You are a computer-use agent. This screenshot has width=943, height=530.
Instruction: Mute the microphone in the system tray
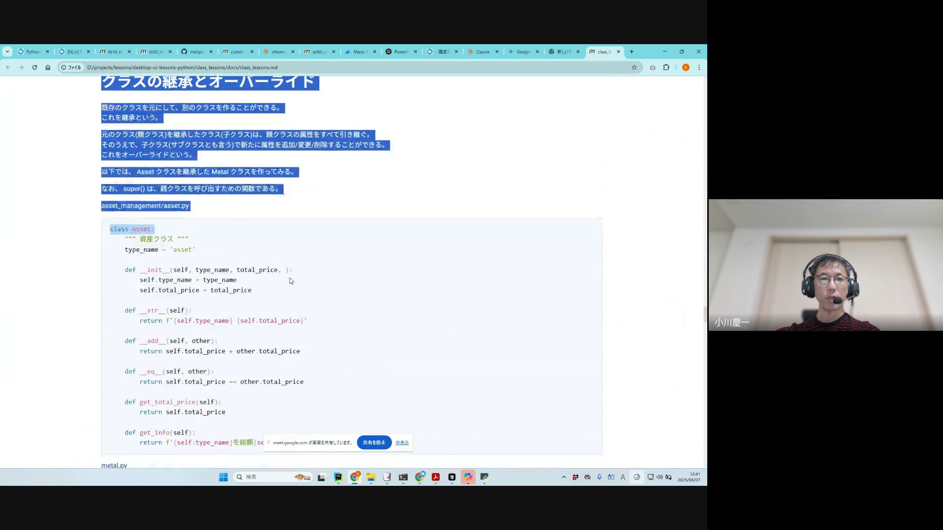599,477
